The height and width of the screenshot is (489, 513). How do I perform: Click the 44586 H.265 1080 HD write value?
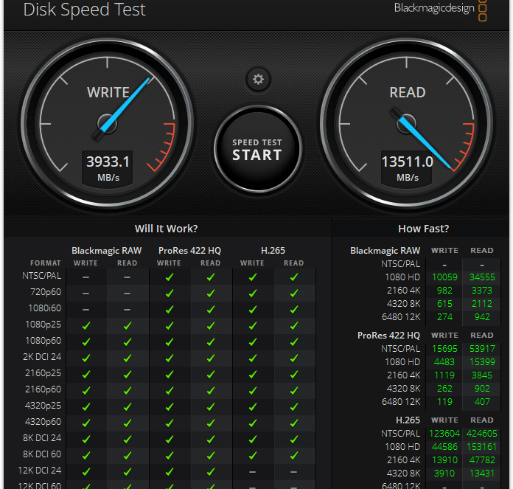[444, 447]
